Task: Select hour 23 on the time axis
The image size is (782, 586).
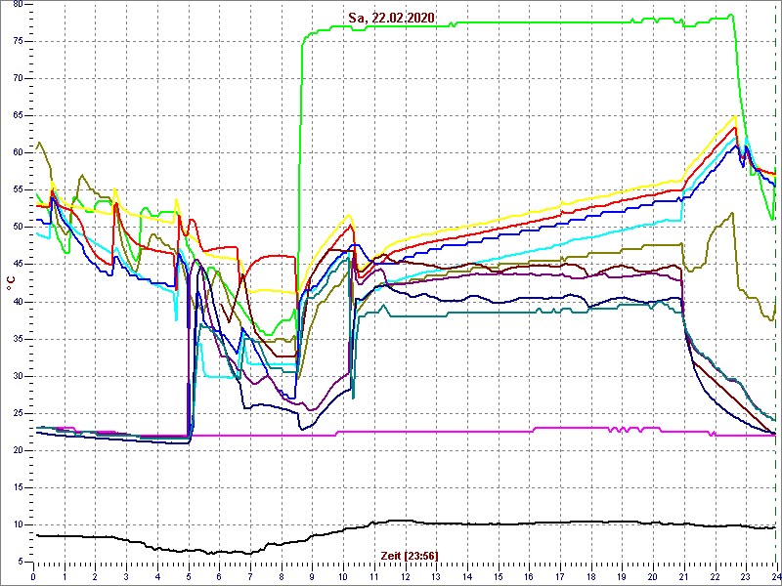Action: point(745,575)
